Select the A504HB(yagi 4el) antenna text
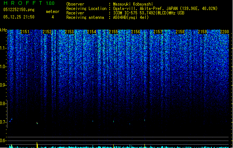This screenshot has height=148, width=233. tap(131, 17)
